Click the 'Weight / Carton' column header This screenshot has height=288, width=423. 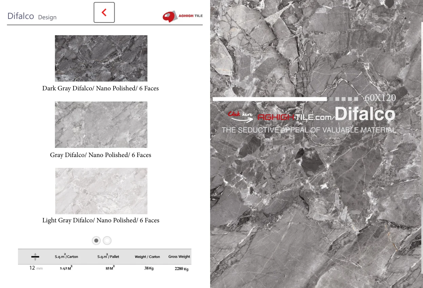(x=147, y=257)
